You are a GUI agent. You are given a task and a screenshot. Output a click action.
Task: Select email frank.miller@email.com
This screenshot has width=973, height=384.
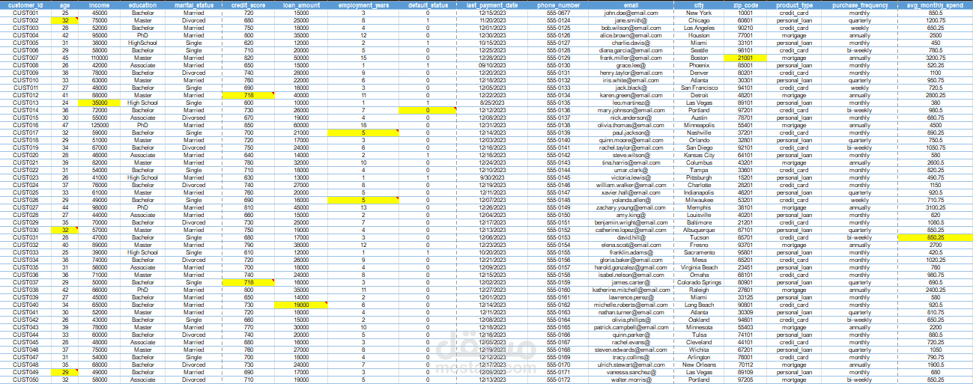point(631,58)
